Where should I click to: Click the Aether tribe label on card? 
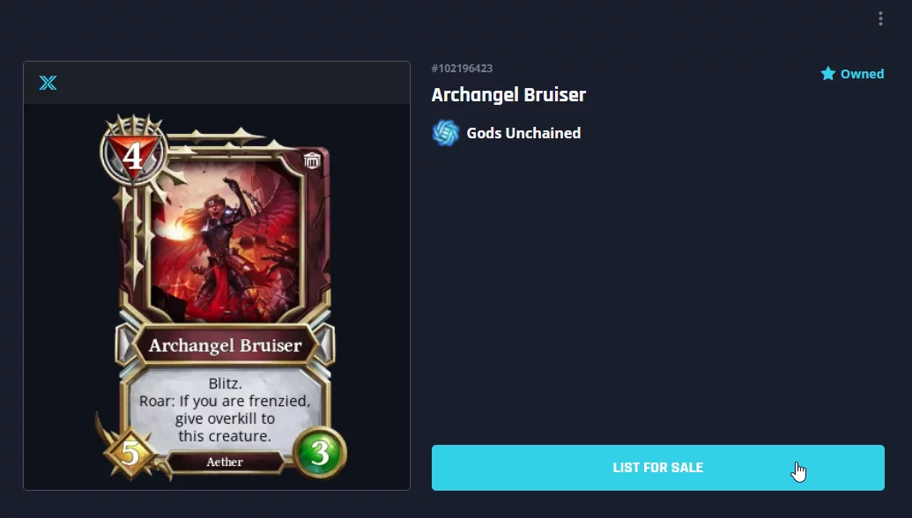point(225,462)
